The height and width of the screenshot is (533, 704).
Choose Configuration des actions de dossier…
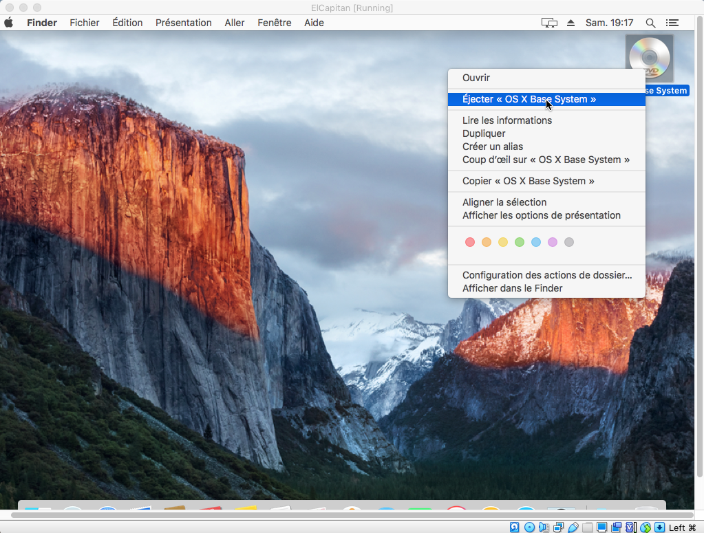click(546, 275)
